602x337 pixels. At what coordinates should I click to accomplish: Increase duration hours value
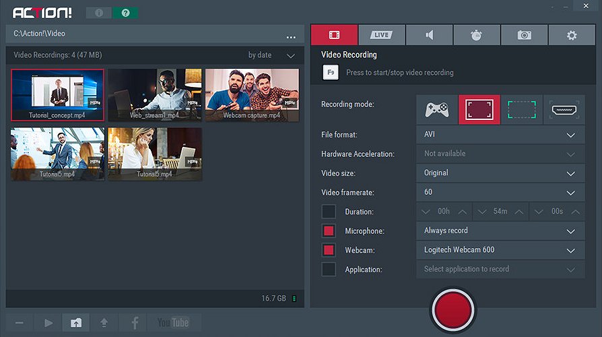click(x=463, y=212)
